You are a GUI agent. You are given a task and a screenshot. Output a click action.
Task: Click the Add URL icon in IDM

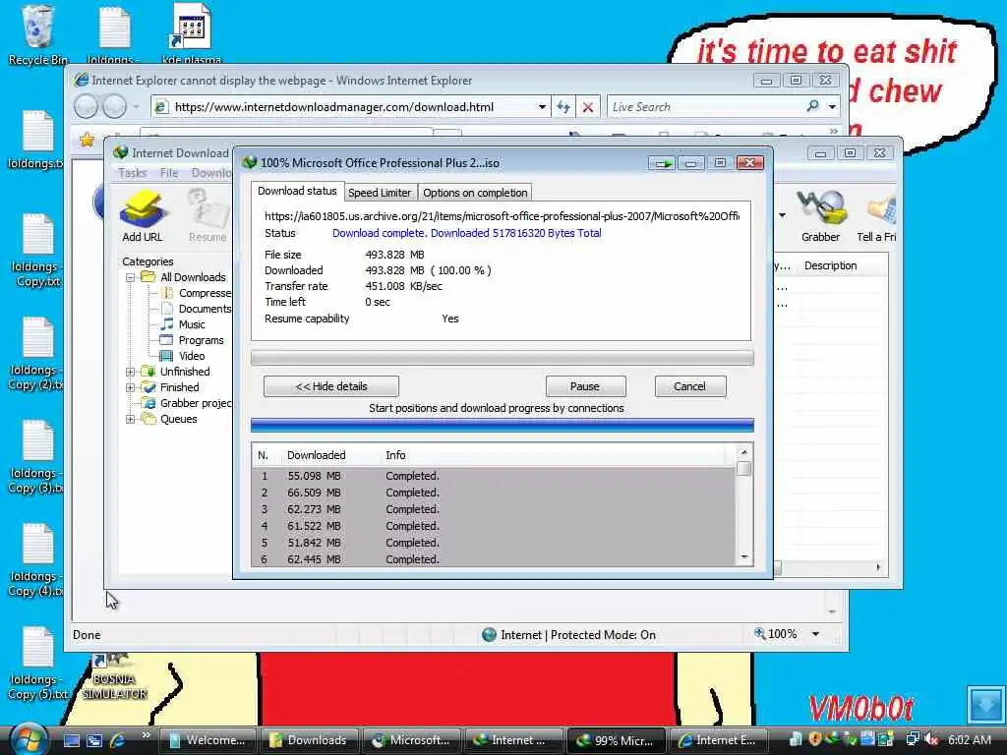(143, 215)
